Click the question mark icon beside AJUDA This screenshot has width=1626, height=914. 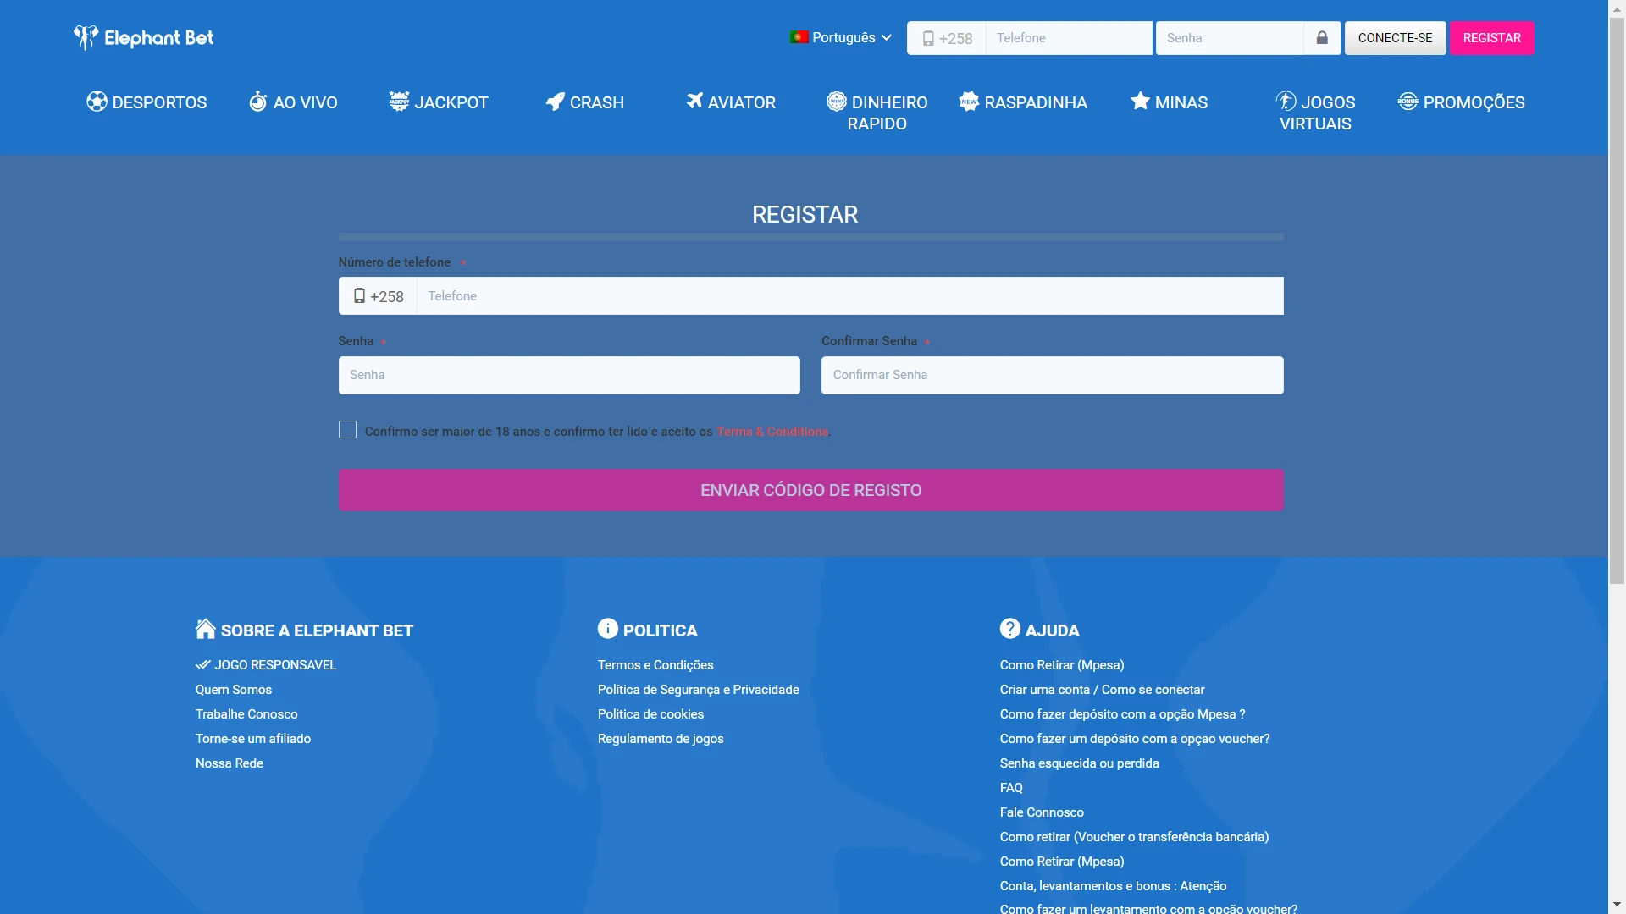pyautogui.click(x=1010, y=629)
